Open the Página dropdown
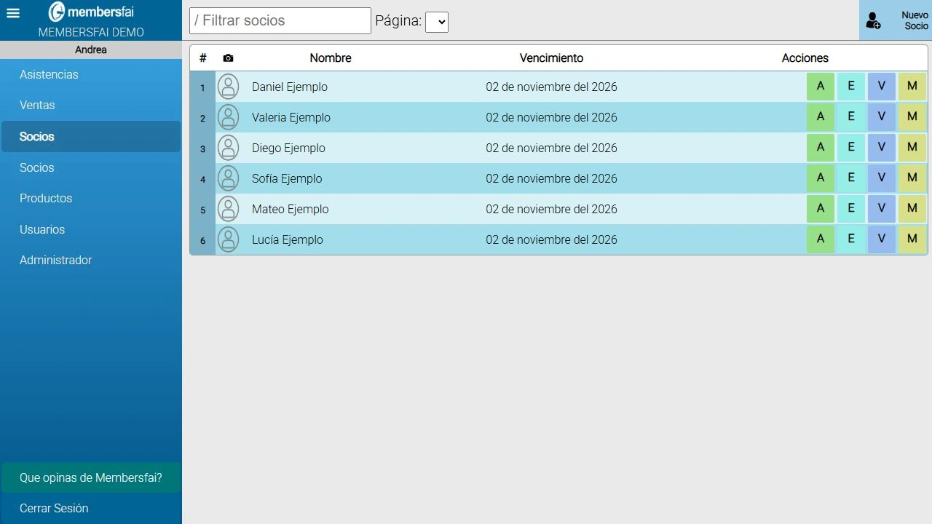The image size is (932, 524). point(437,22)
